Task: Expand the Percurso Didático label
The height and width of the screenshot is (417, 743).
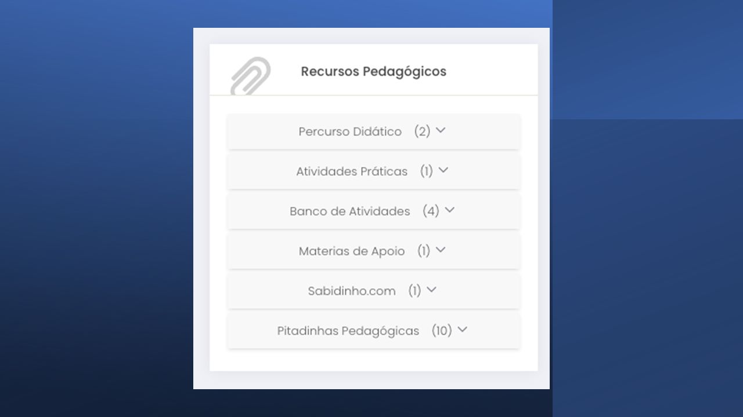Action: (350, 131)
